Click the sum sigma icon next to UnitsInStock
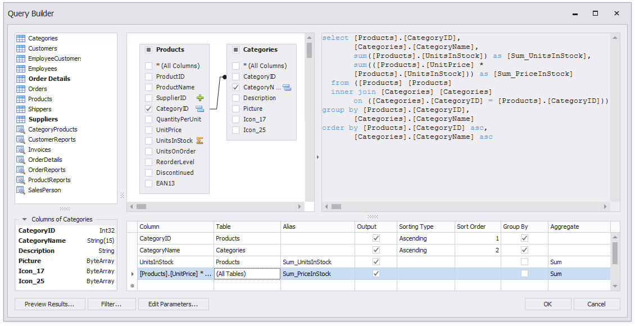 (x=199, y=141)
